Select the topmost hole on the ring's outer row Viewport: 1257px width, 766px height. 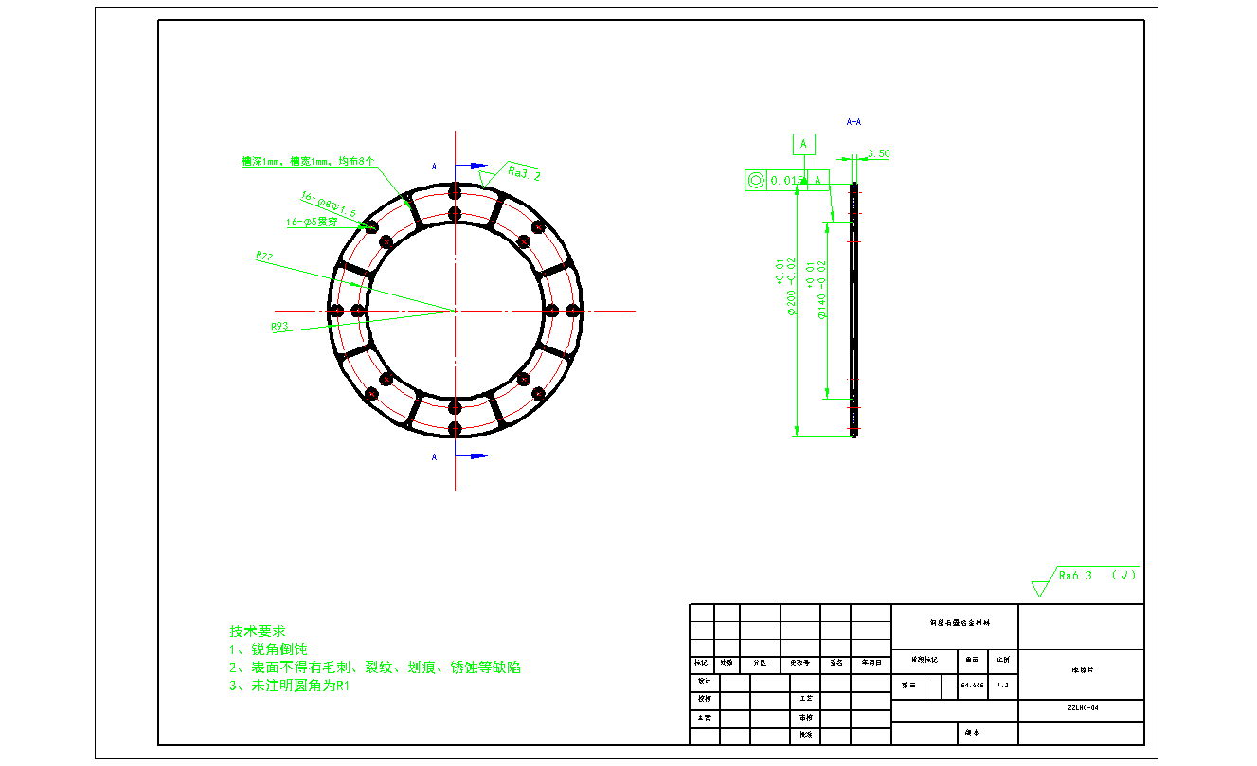coord(455,192)
